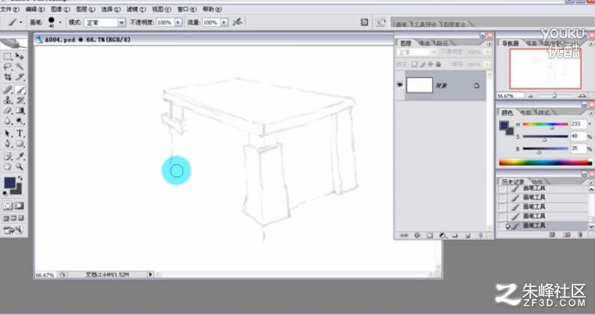
Task: Create new snapshot icon in History panel
Action: tap(567, 235)
